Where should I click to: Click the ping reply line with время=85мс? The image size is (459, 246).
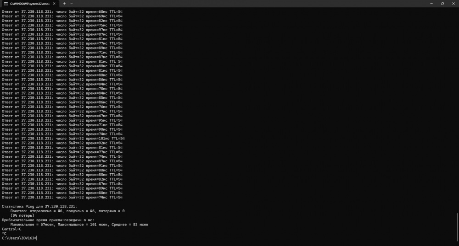coord(62,98)
